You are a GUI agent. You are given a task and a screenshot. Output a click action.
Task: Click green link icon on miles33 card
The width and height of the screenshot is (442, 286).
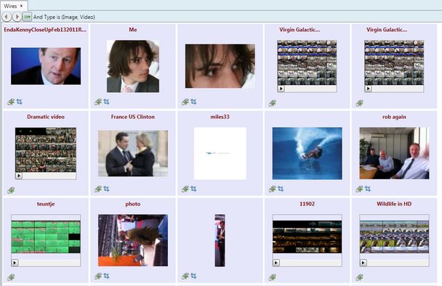(x=185, y=189)
